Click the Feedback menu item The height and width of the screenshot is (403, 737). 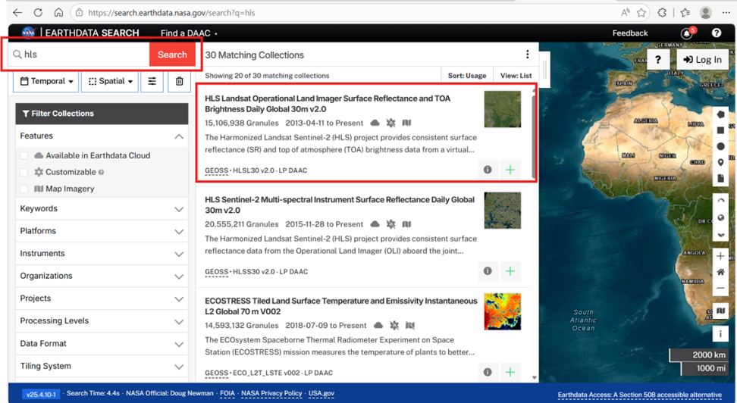pyautogui.click(x=630, y=33)
